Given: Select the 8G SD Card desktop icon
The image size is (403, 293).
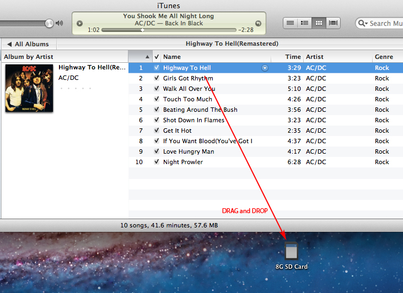Looking at the screenshot, I should coord(292,255).
